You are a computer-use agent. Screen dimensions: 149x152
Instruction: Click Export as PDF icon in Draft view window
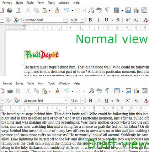(x=2, y=91)
